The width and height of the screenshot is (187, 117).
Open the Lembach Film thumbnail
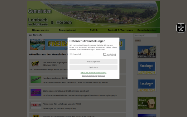pyautogui.click(x=146, y=52)
